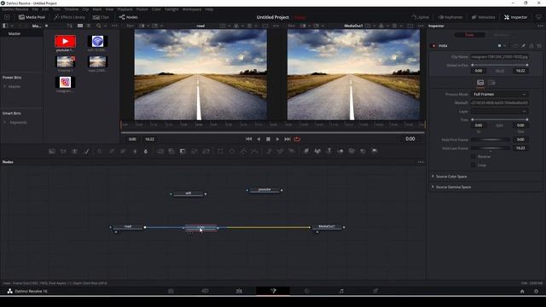546x307 pixels.
Task: Switch to the Color page tab
Action: pos(307,291)
